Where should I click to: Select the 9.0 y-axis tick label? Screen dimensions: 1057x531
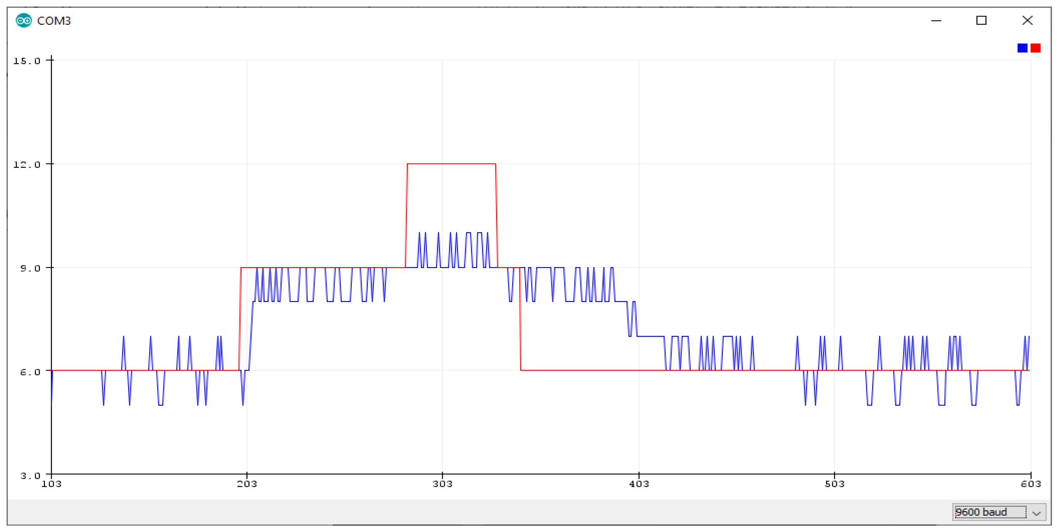point(30,268)
